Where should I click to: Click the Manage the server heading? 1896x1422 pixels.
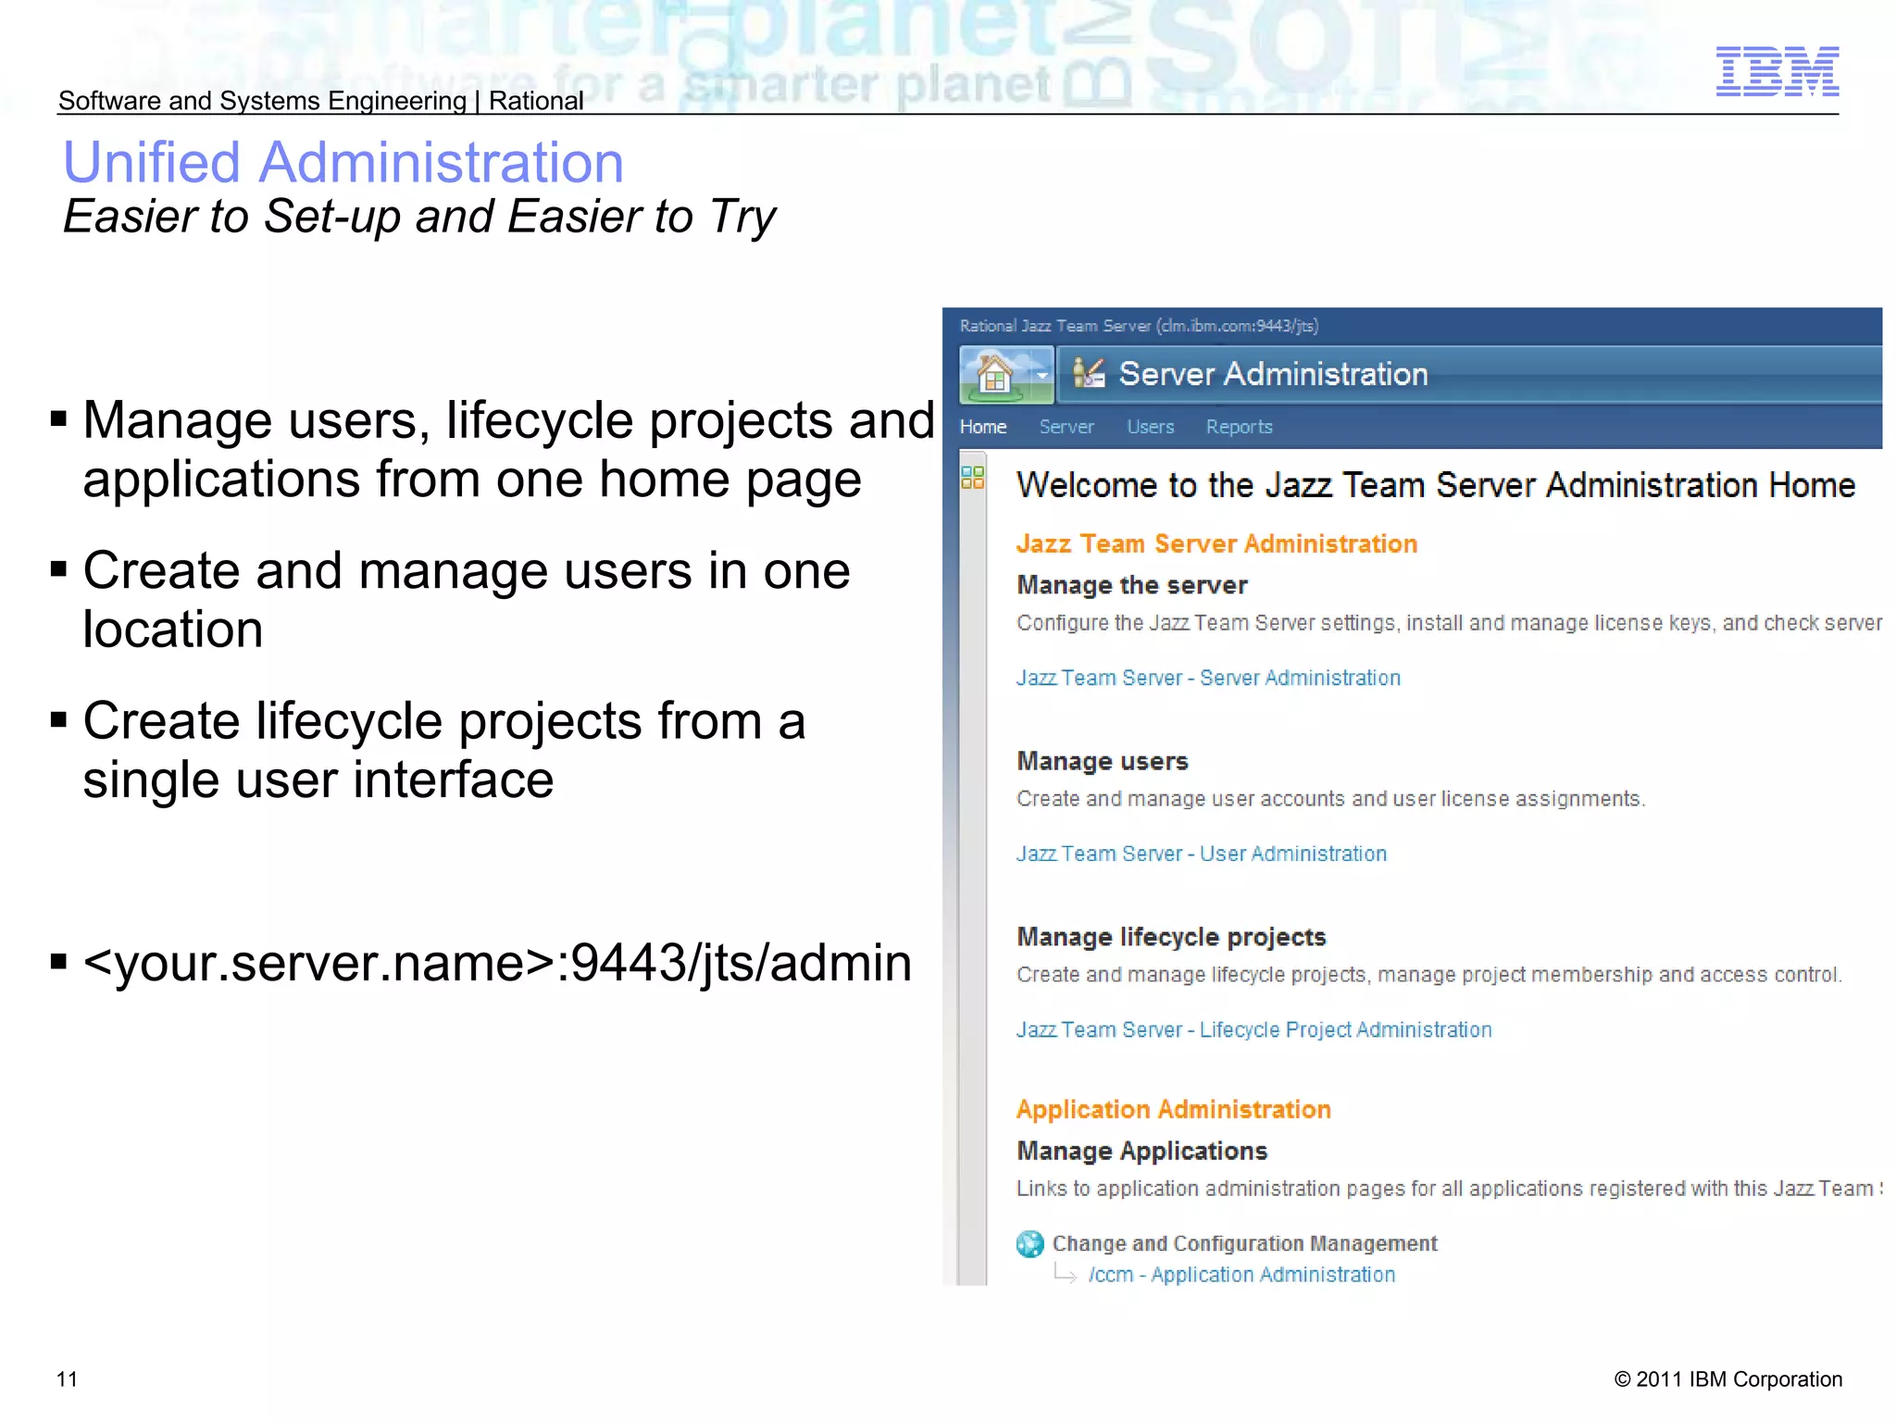tap(1132, 585)
